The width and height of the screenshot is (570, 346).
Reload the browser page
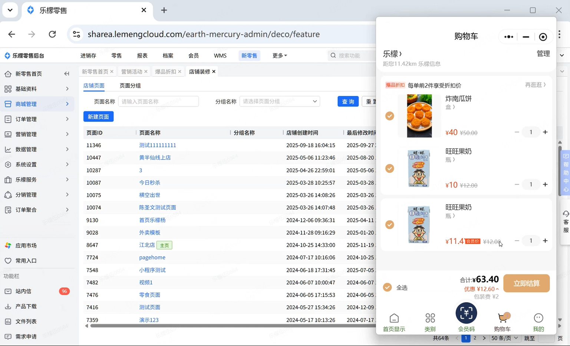click(52, 34)
